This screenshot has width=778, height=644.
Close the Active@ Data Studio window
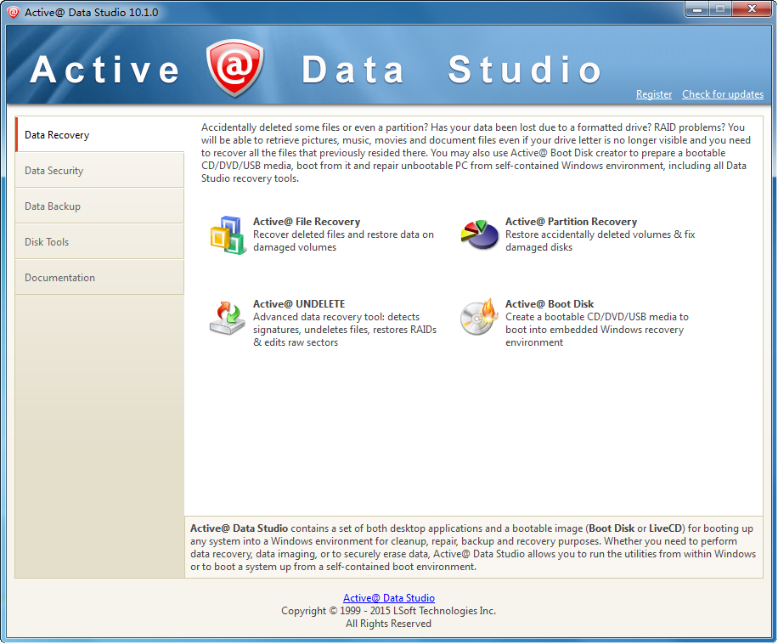[752, 9]
